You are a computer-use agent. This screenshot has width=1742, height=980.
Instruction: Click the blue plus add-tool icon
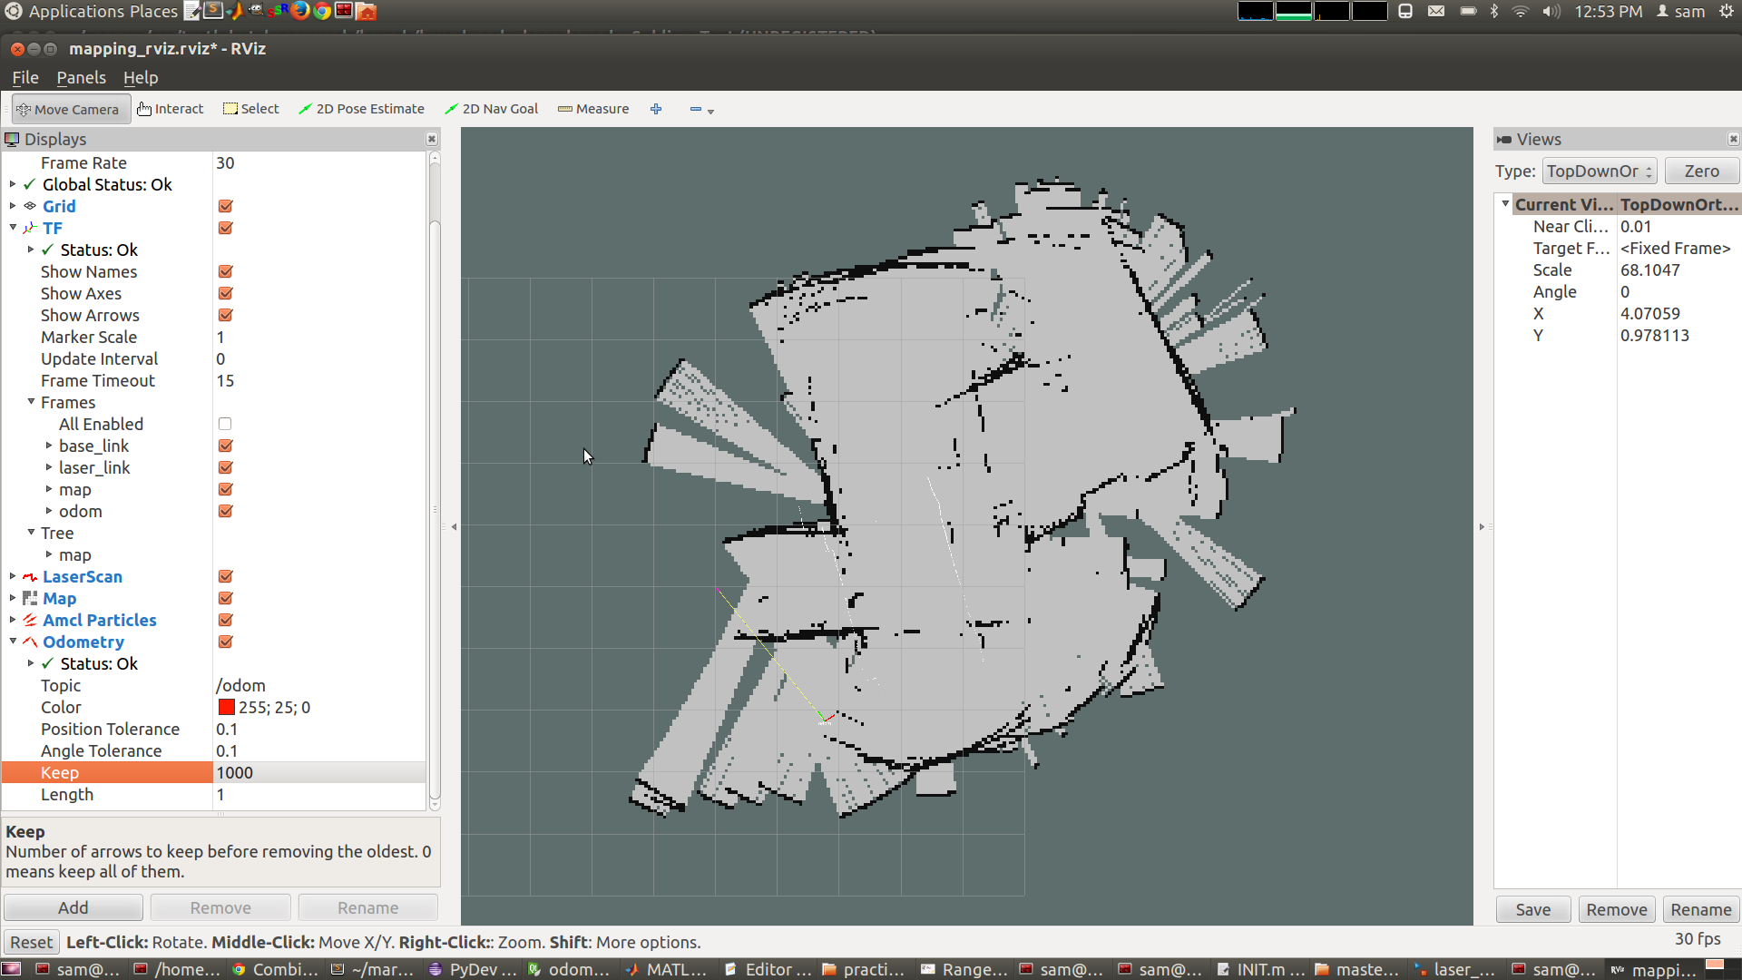click(656, 109)
